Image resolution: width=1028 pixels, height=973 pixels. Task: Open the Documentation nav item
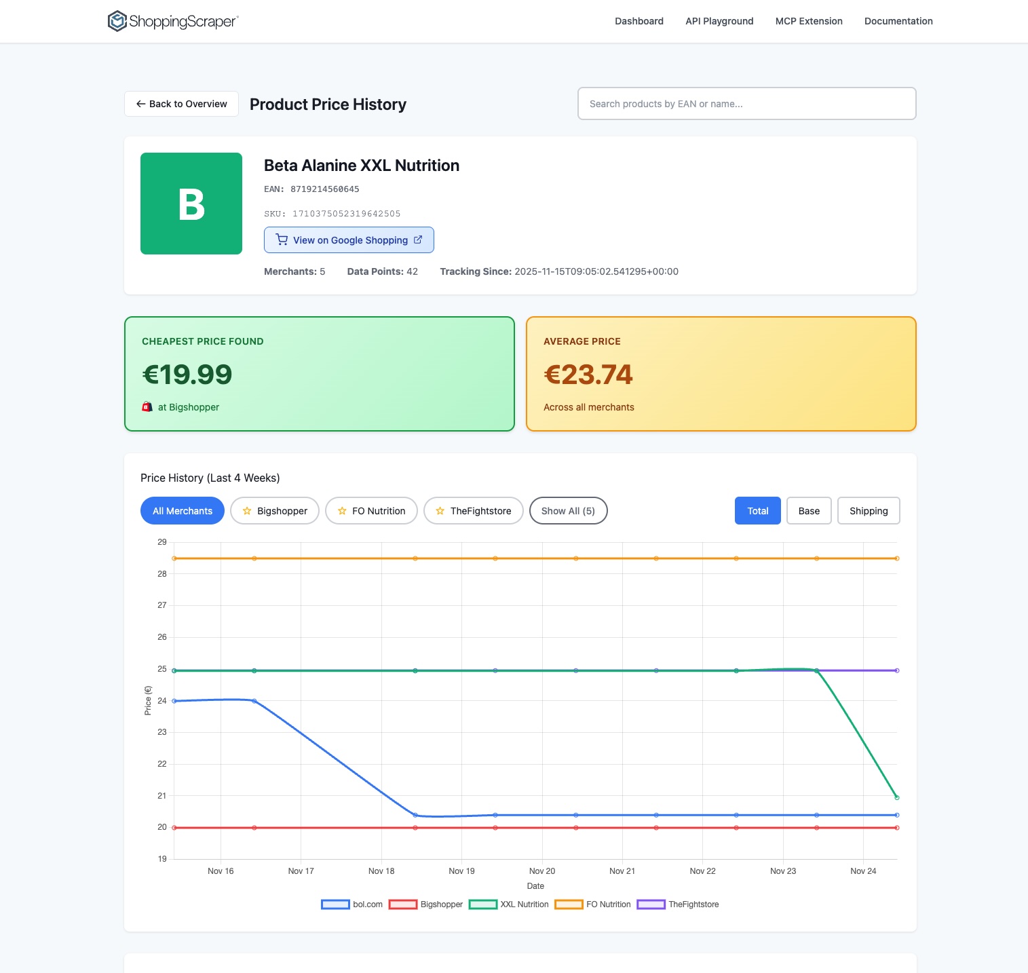898,21
